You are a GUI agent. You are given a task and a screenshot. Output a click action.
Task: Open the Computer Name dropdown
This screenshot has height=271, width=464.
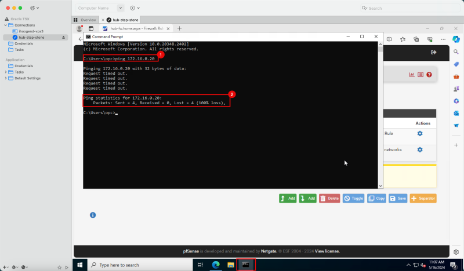pyautogui.click(x=121, y=8)
